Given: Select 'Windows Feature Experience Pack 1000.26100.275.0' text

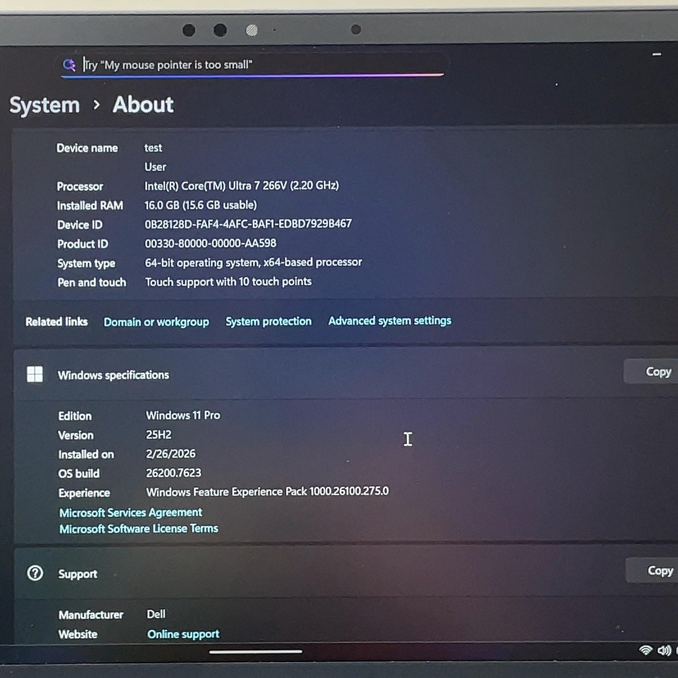Looking at the screenshot, I should pos(268,491).
